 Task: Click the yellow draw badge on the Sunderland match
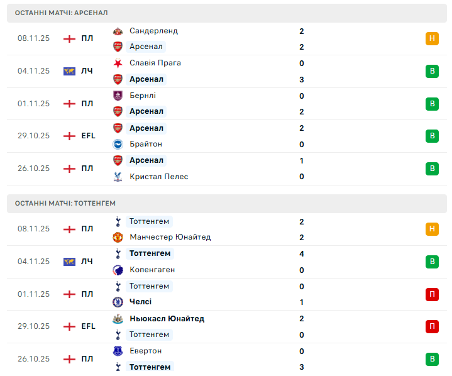(x=432, y=38)
